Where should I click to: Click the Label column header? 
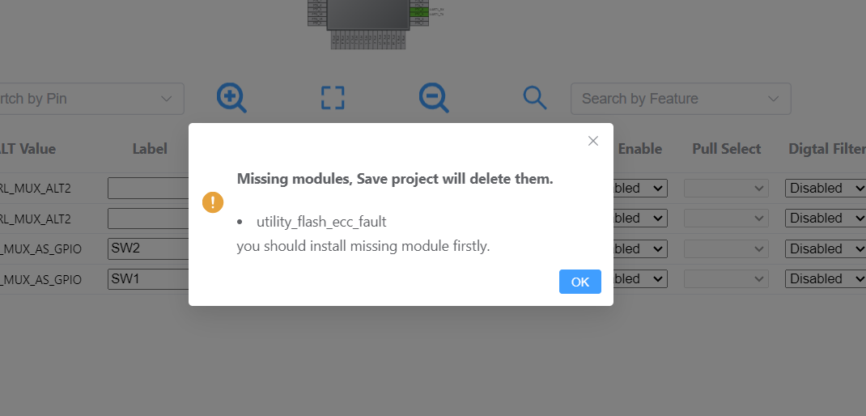pyautogui.click(x=150, y=149)
